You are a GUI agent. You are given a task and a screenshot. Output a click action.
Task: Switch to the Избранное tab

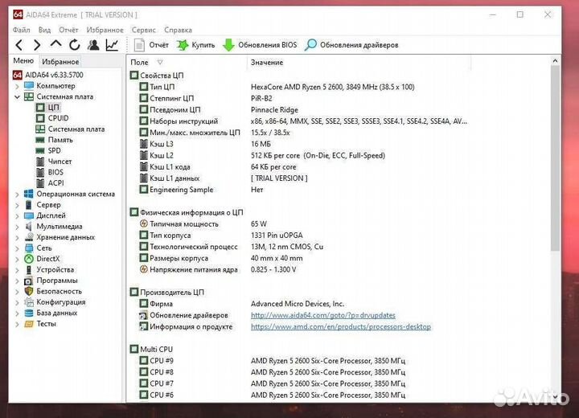pos(60,62)
